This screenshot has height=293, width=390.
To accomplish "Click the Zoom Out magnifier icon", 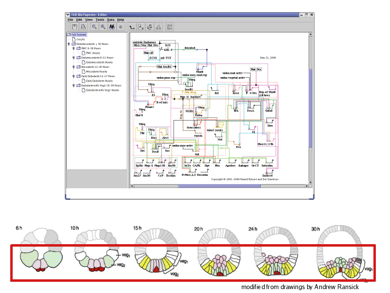I will pos(94,27).
